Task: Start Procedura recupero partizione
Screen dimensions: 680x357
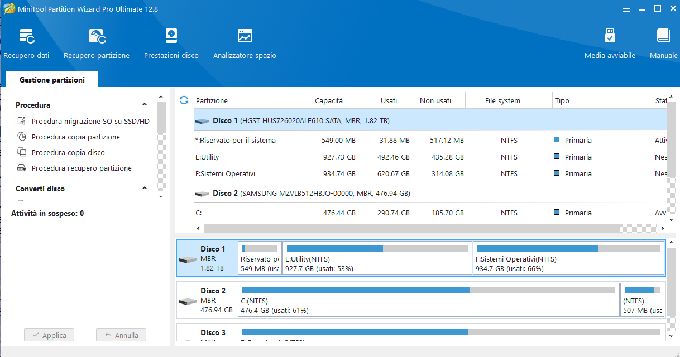Action: click(82, 168)
